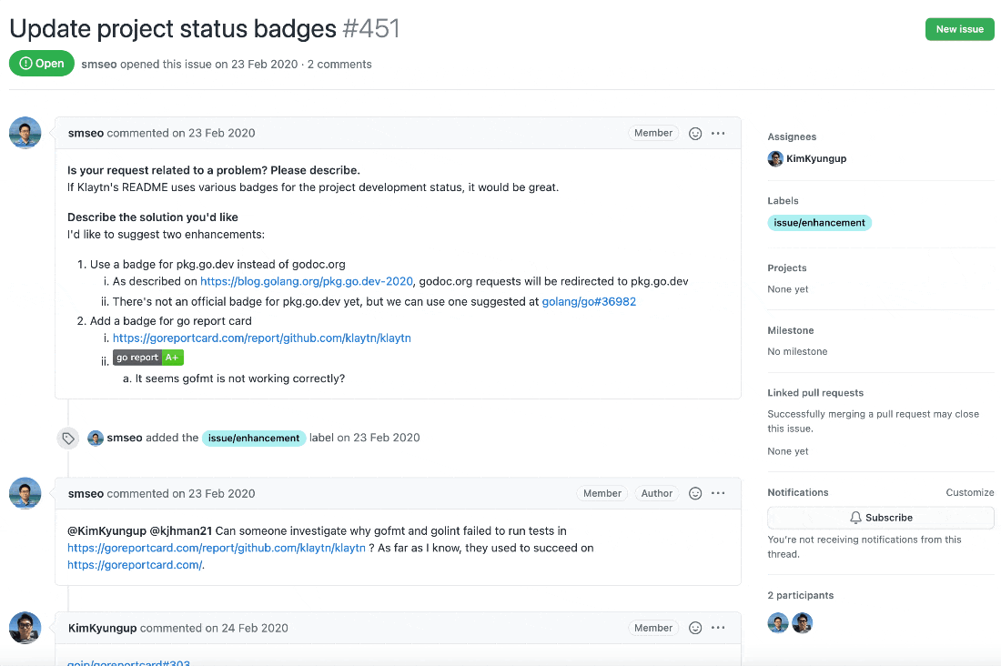Click KimKyungup author name on third comment
The height and width of the screenshot is (666, 1001).
coord(102,629)
